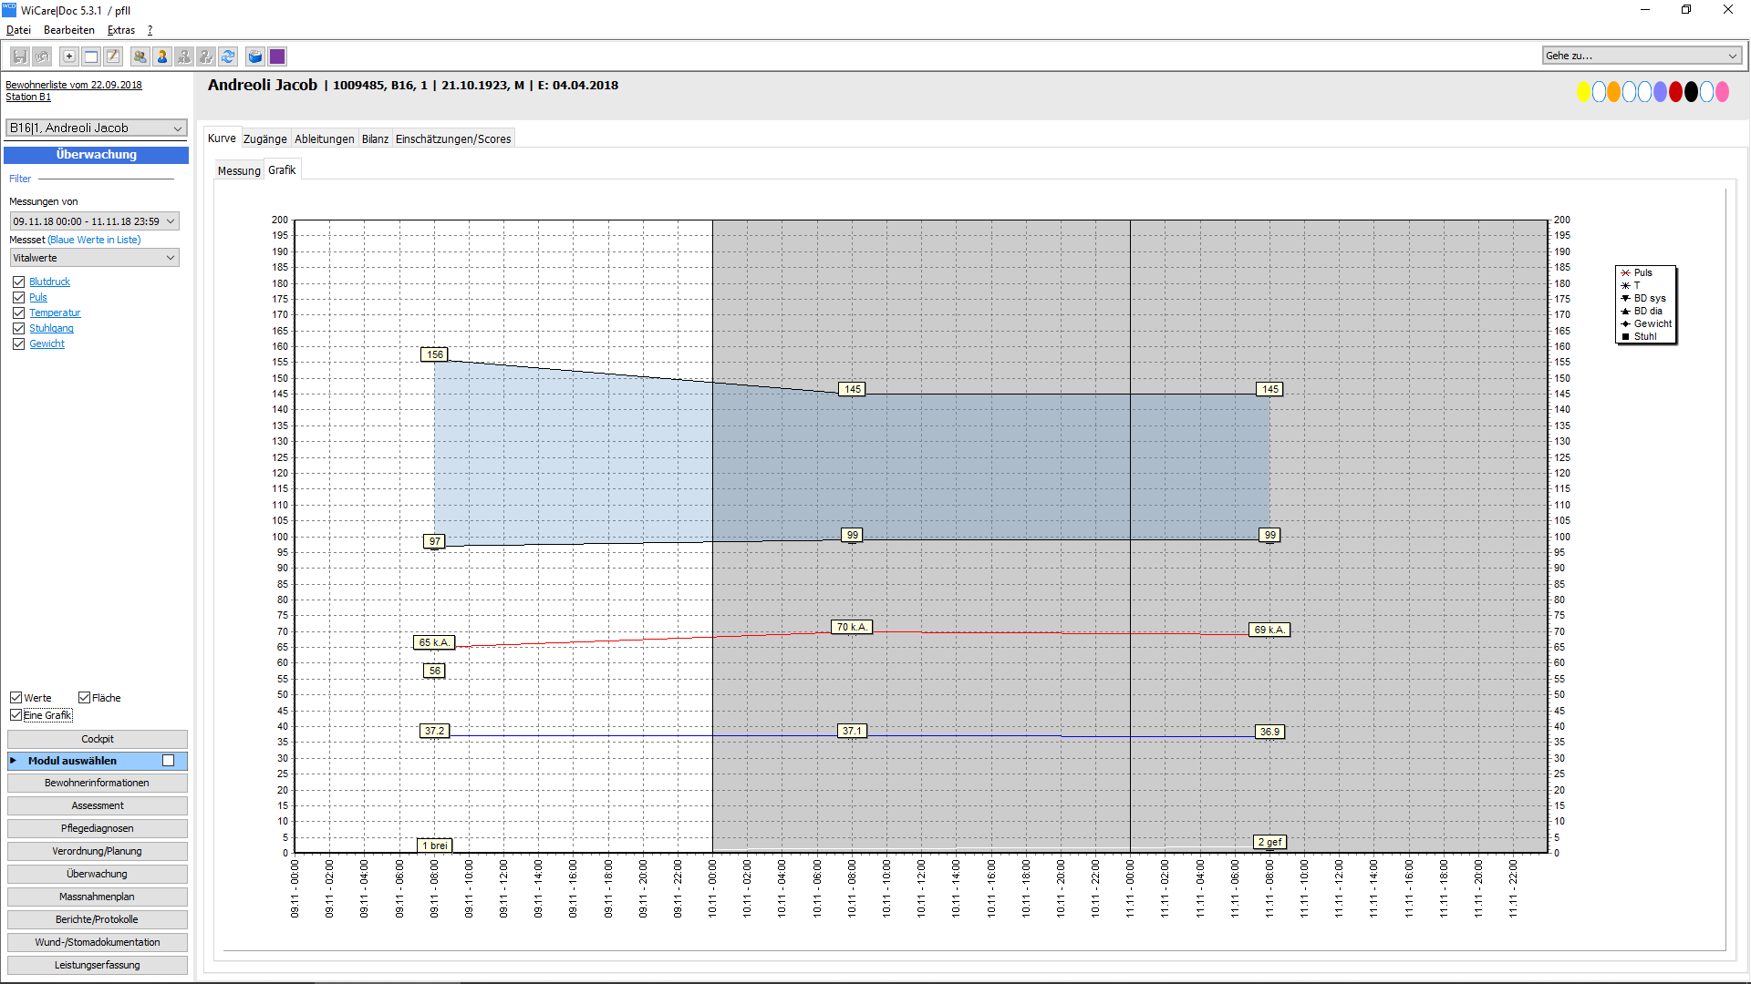Click the BD dia legend marker icon

click(x=1625, y=311)
